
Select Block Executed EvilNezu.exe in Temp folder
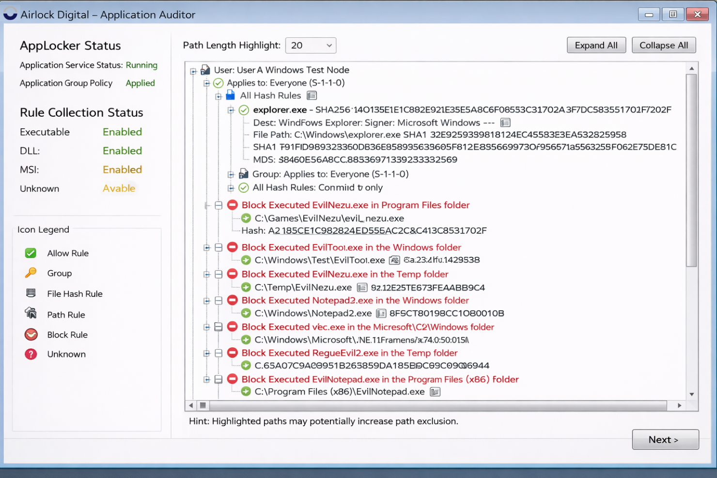coord(344,274)
